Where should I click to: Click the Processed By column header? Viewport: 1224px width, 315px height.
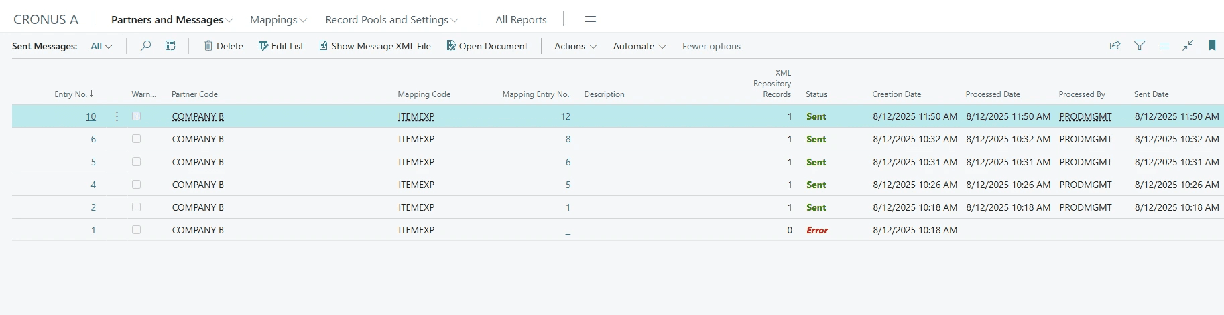(1082, 94)
